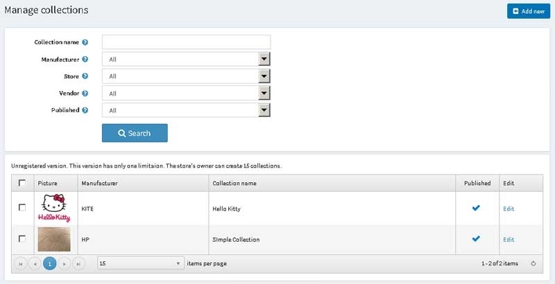The image size is (555, 284).
Task: Sort by Collection name column header
Action: click(234, 184)
